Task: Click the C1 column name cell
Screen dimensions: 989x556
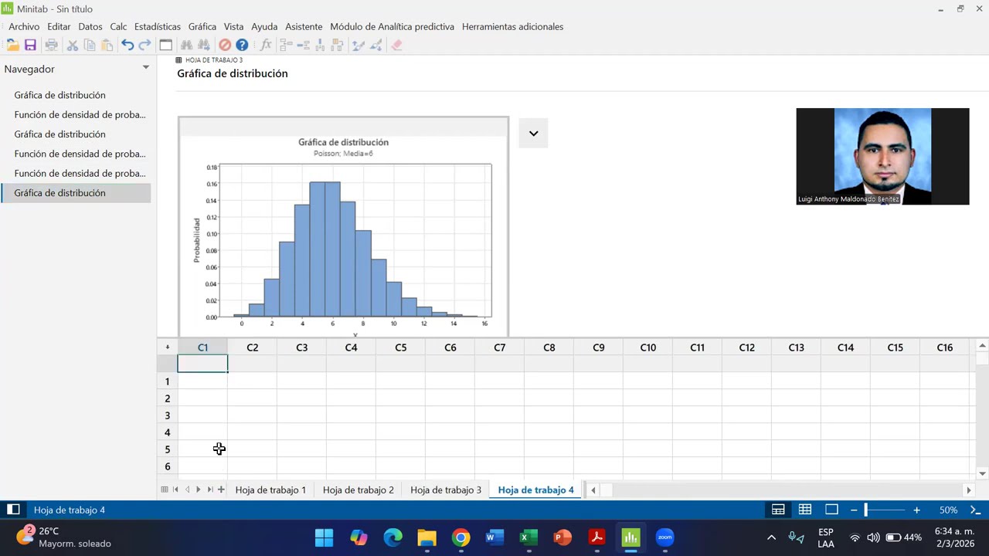Action: pos(202,364)
